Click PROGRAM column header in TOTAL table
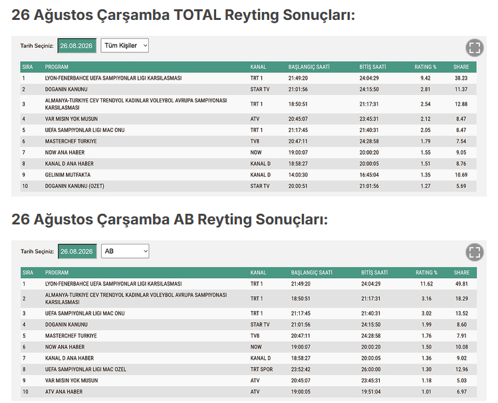Image resolution: width=498 pixels, height=403 pixels. [57, 67]
